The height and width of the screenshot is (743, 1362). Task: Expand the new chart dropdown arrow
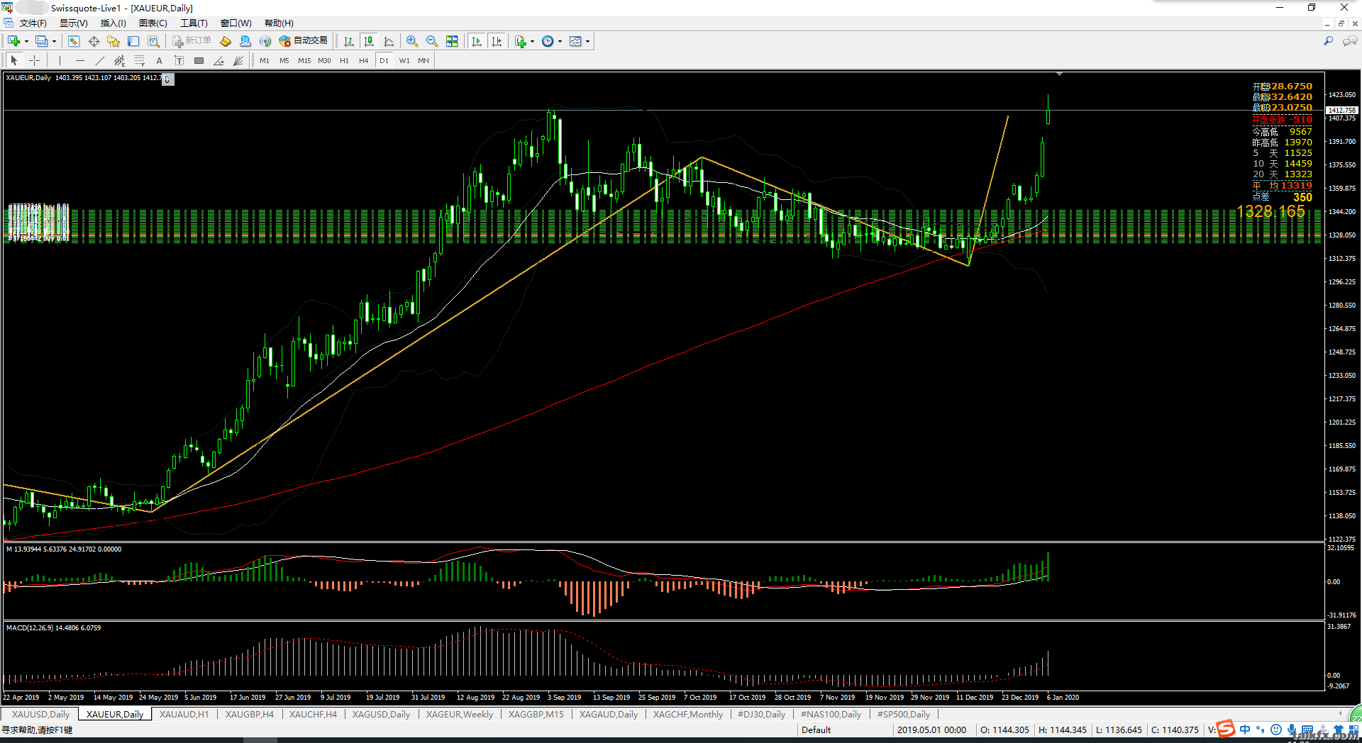tap(26, 41)
